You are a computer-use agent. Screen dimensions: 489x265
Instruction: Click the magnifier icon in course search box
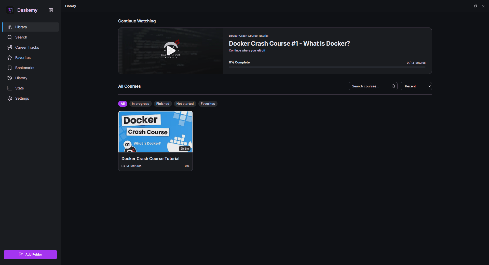tap(393, 86)
